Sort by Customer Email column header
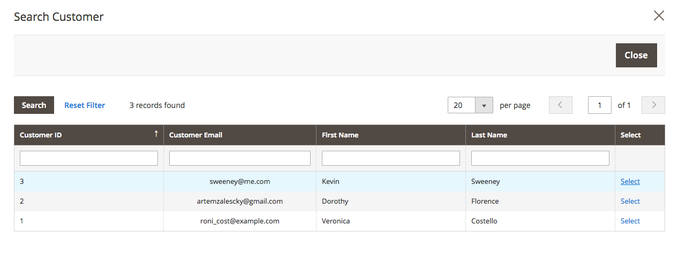This screenshot has height=255, width=678. (240, 135)
